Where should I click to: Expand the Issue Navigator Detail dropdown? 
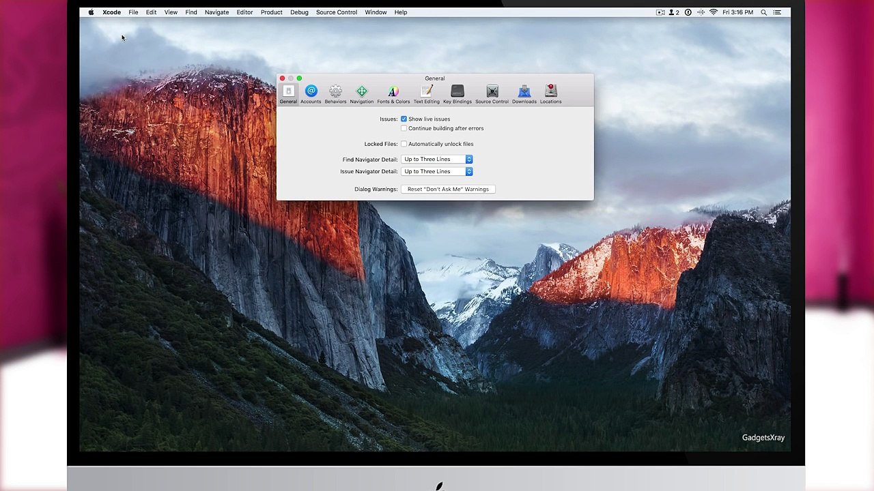437,171
